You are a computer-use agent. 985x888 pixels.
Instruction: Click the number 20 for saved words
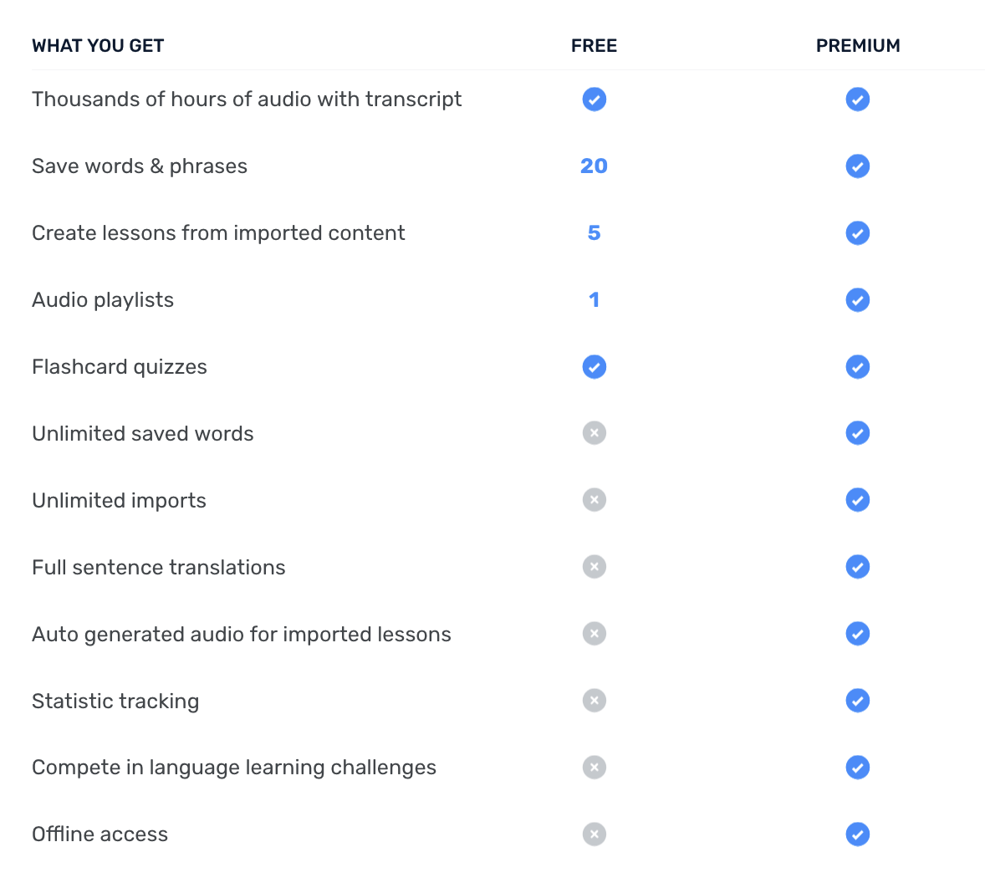(594, 166)
